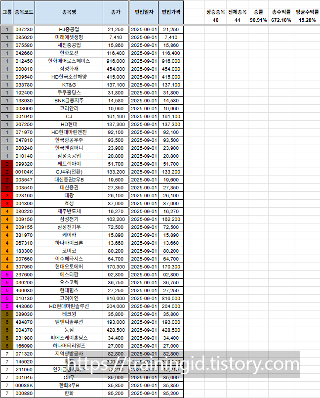Click the 전체종목 summary label

tap(238, 12)
